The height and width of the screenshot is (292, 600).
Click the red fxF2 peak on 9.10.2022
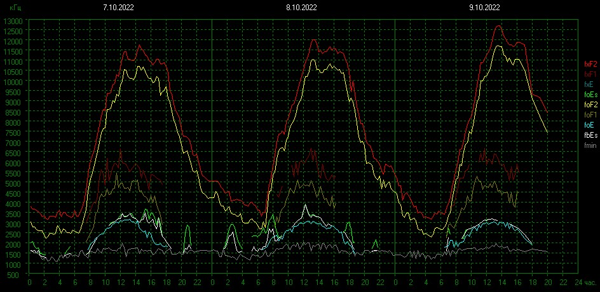pyautogui.click(x=498, y=26)
